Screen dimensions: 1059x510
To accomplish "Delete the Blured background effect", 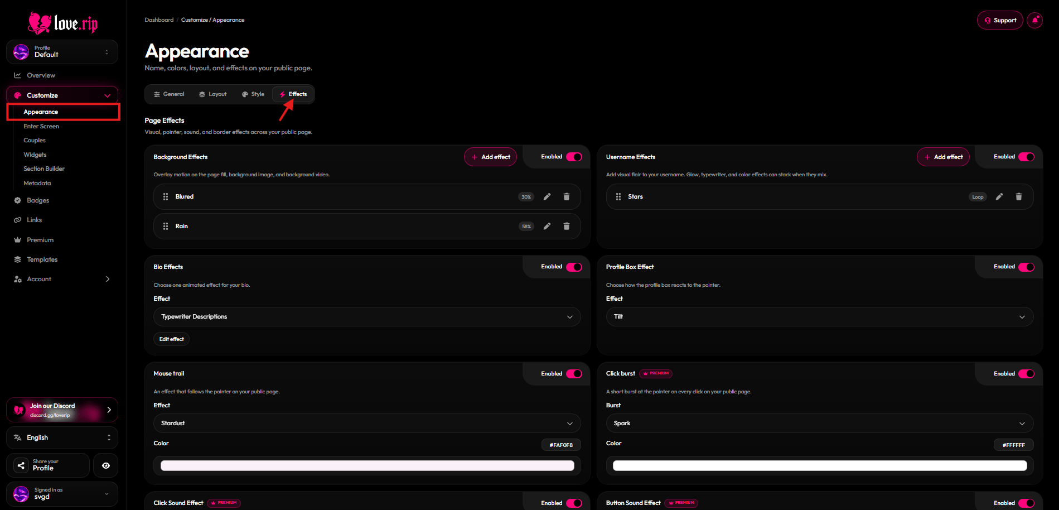I will [566, 196].
